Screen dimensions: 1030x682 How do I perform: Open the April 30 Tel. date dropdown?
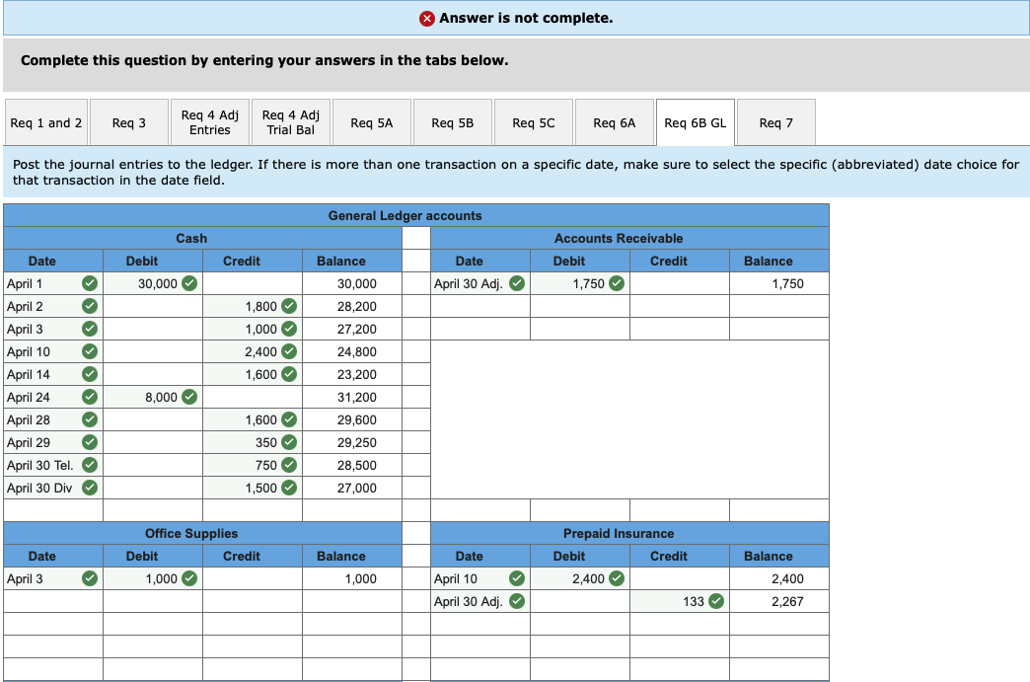53,465
